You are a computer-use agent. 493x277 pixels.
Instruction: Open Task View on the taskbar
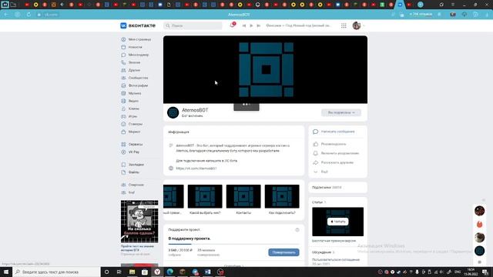[x=119, y=272]
